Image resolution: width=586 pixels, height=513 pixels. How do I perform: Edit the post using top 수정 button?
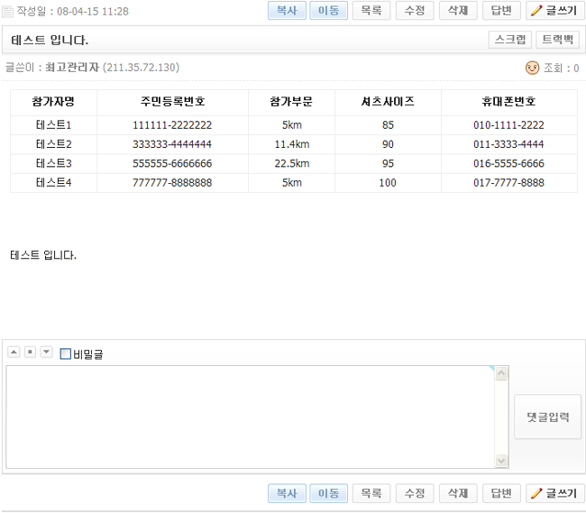(x=415, y=11)
